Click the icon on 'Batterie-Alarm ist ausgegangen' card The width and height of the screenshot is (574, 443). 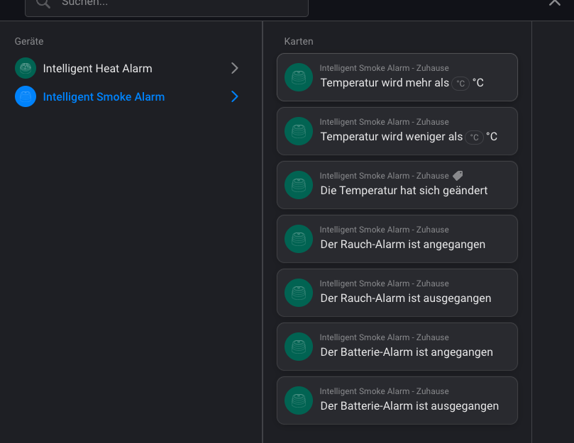pos(299,400)
